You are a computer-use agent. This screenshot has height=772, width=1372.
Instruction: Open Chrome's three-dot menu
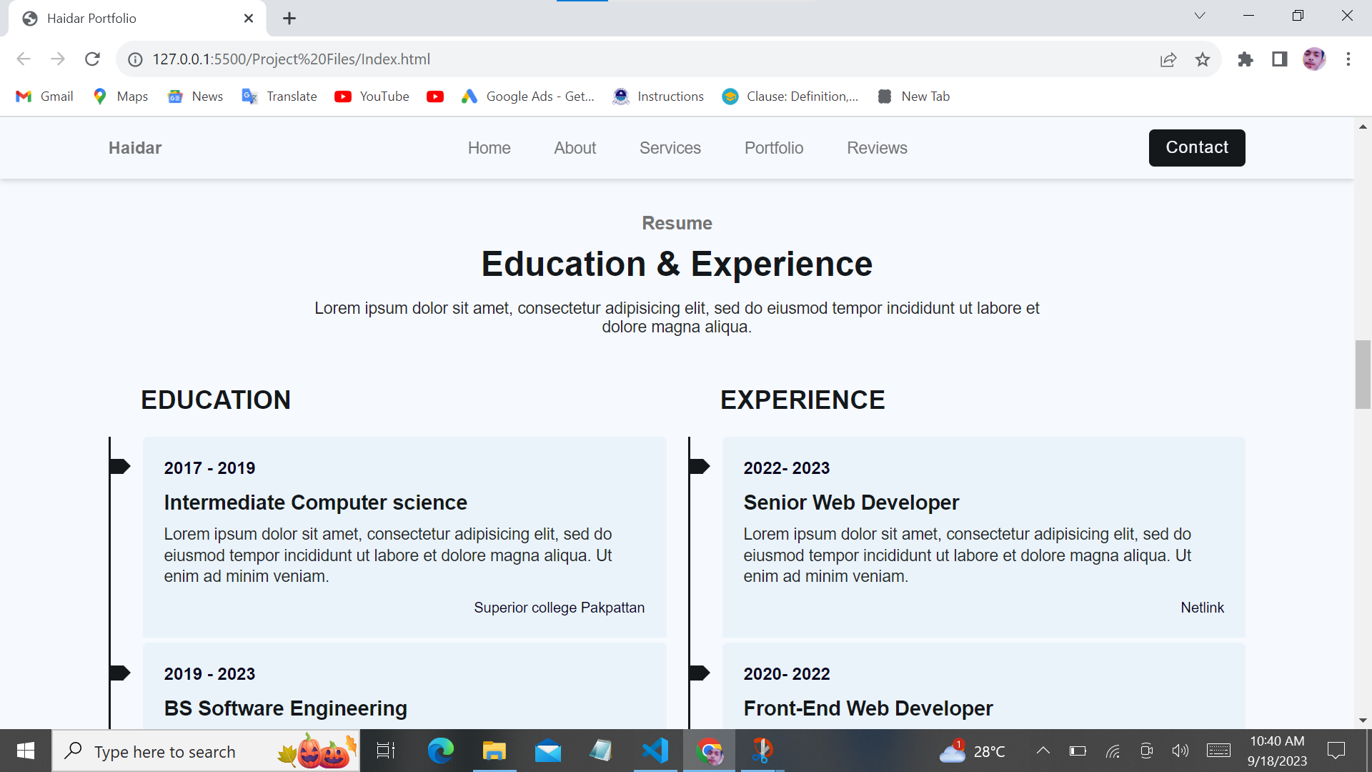1348,59
